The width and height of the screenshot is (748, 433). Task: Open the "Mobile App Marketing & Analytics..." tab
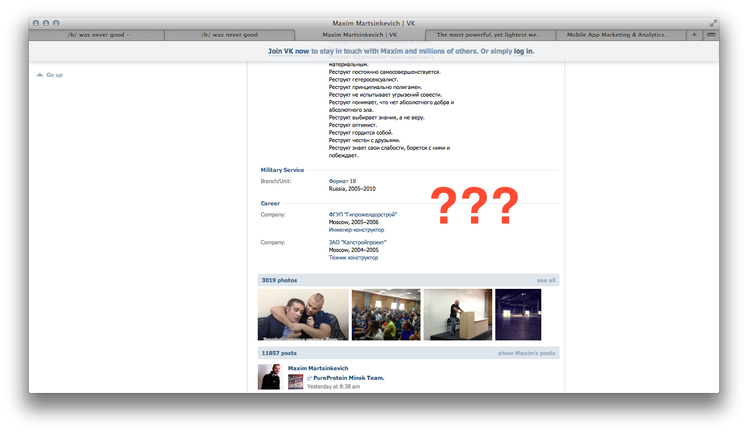tap(618, 35)
